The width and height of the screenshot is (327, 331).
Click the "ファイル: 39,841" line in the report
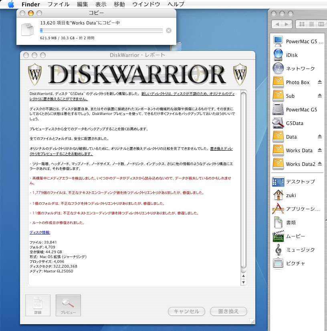pyautogui.click(x=43, y=242)
